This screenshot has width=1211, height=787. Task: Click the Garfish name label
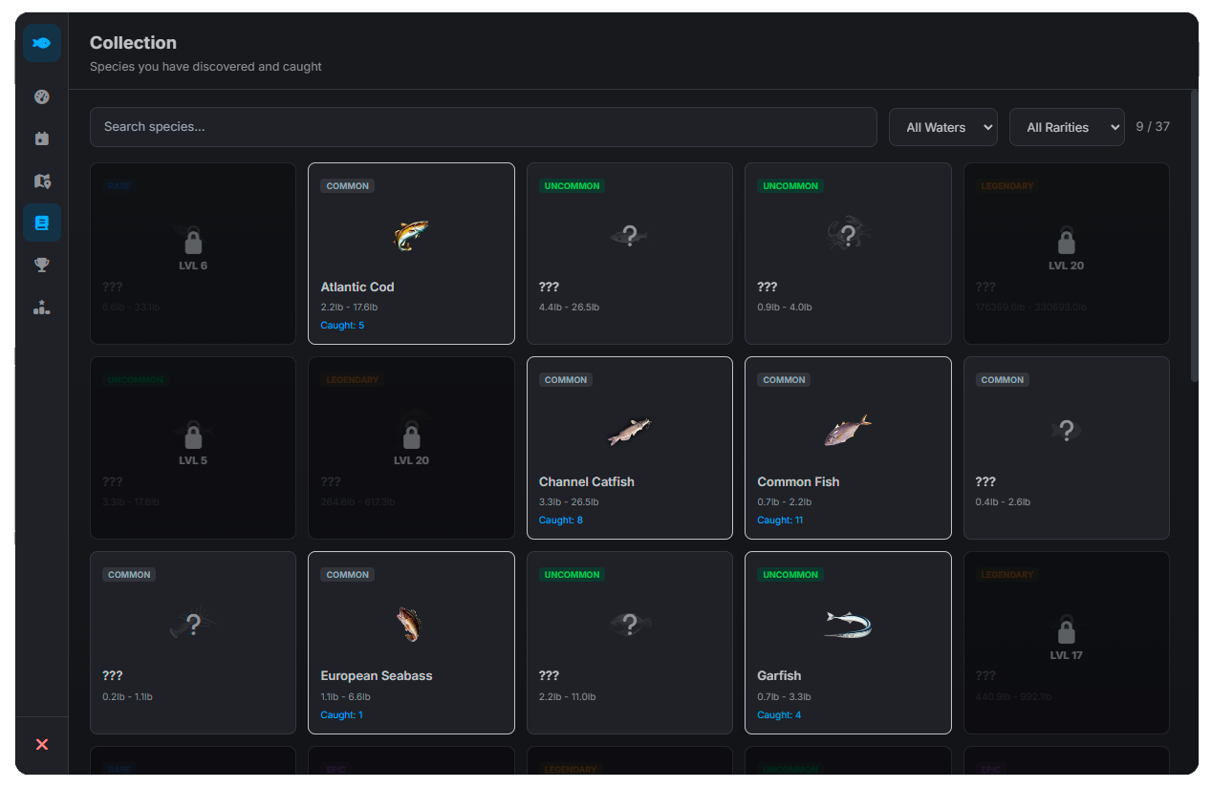[779, 675]
